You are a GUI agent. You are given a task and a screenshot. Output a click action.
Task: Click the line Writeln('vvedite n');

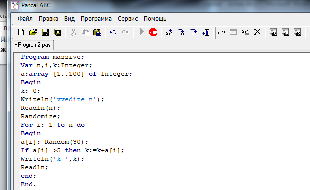[x=62, y=99]
